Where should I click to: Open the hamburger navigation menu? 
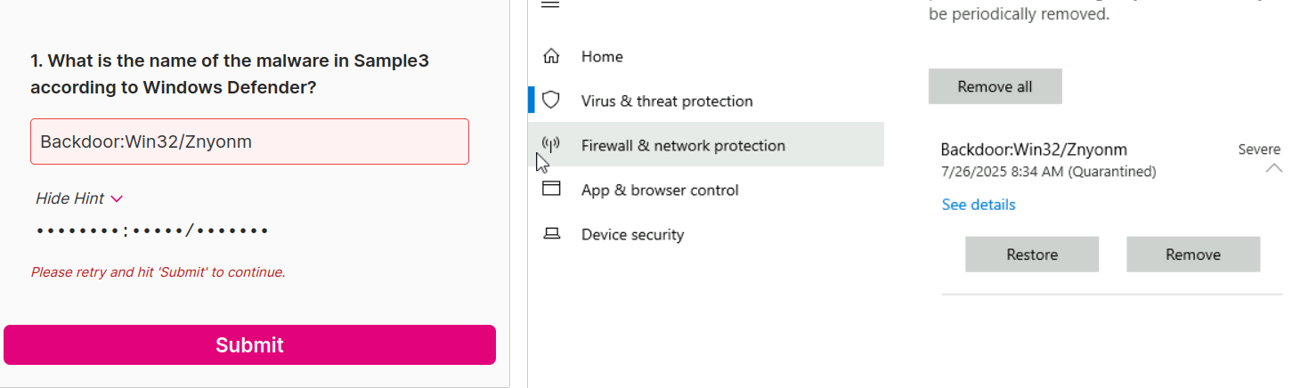pos(550,4)
